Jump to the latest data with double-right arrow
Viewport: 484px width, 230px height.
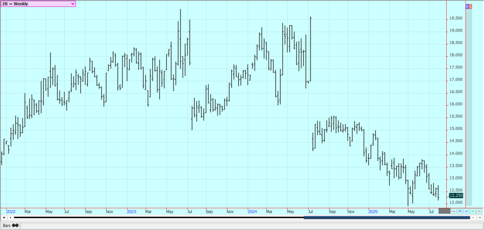point(480,218)
